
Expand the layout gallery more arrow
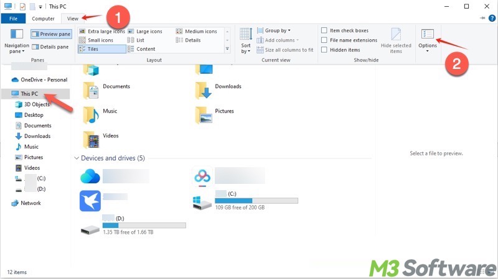(227, 48)
